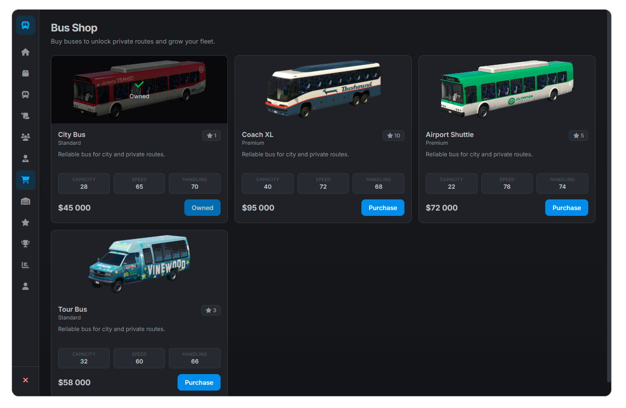Screen dimensions: 626x408
Task: Open the trophy icon in sidebar
Action: [26, 243]
